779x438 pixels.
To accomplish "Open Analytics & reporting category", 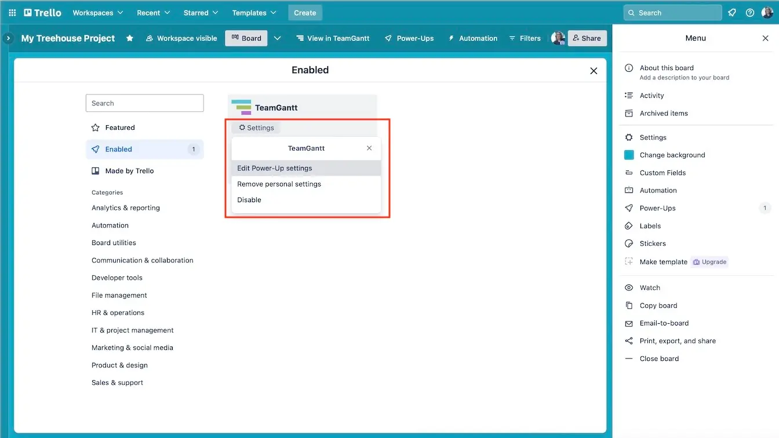I will [x=126, y=208].
